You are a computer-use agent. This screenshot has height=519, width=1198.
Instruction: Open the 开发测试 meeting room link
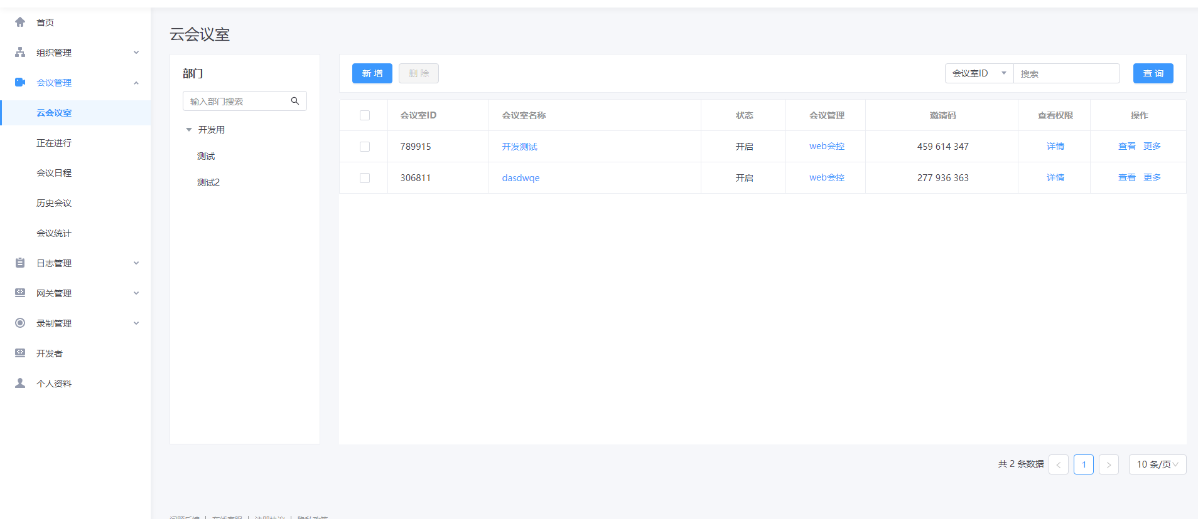(x=520, y=147)
